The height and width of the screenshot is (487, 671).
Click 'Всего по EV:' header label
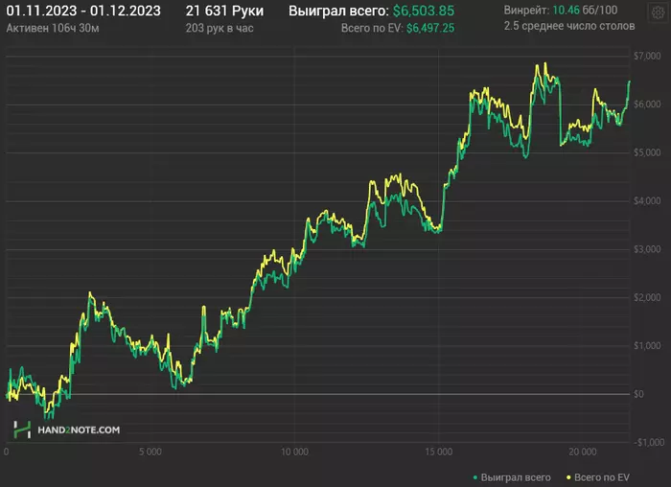(x=372, y=28)
